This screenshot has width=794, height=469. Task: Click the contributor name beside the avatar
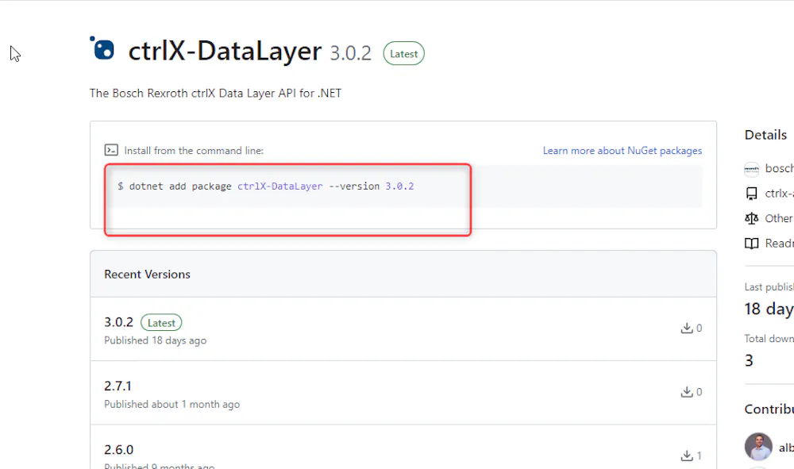[x=786, y=448]
